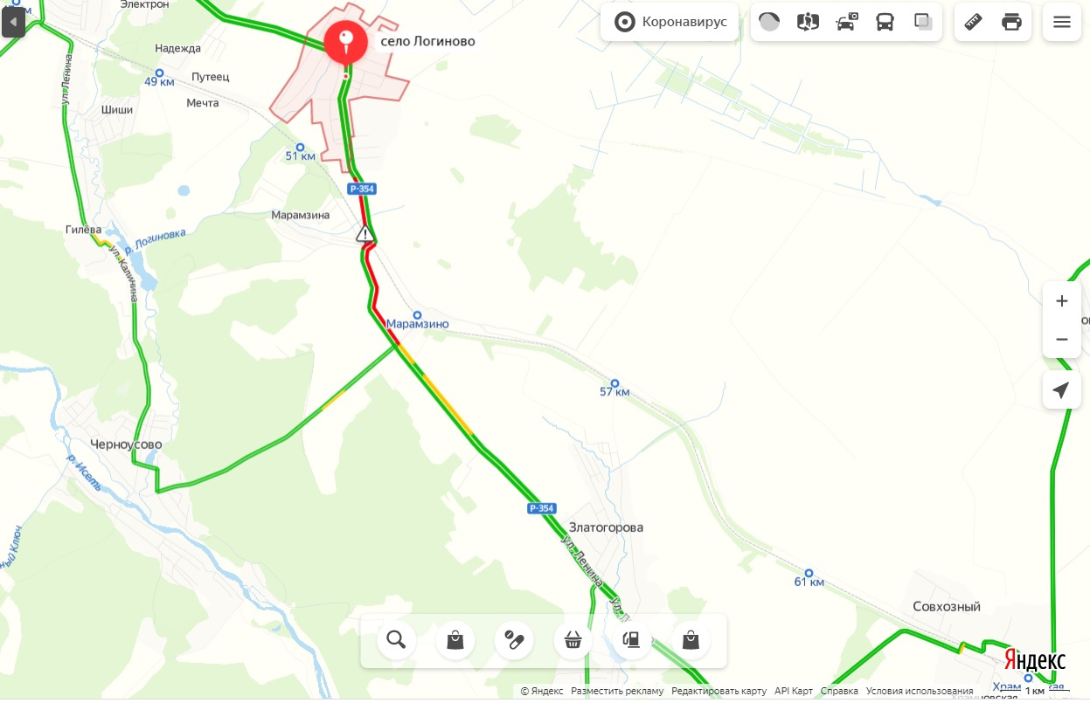Show public transport bus layer
This screenshot has height=703, width=1090.
point(885,22)
